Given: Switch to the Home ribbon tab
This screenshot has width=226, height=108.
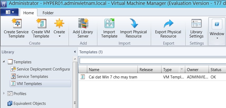Looking at the screenshot, I should pyautogui.click(x=28, y=13).
